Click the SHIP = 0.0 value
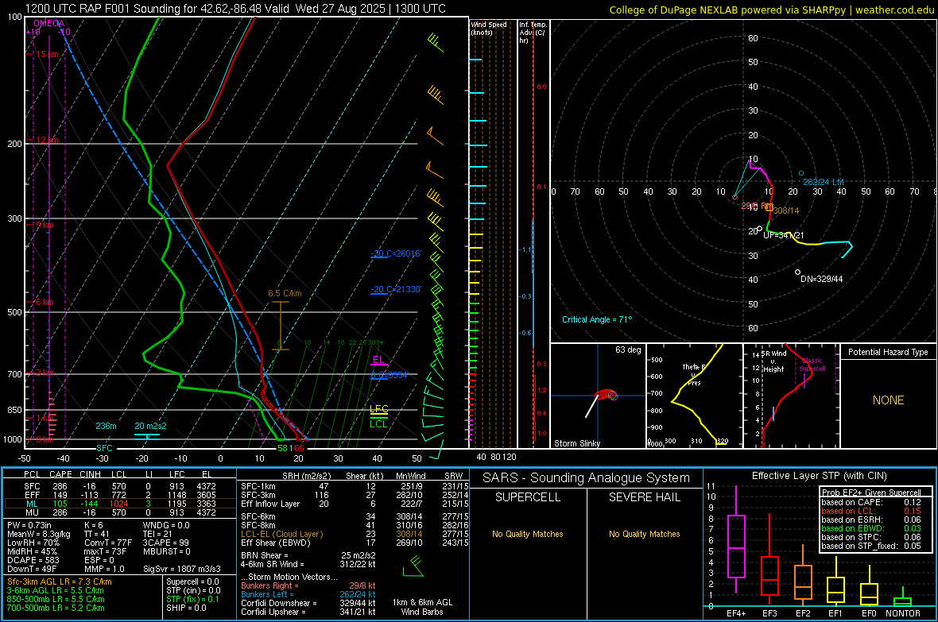 (186, 608)
